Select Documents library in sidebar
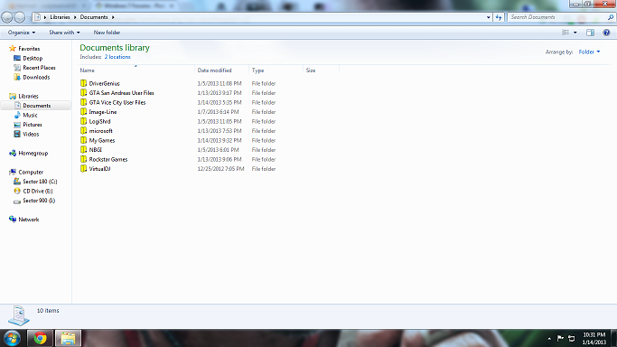617x347 pixels. [x=36, y=106]
